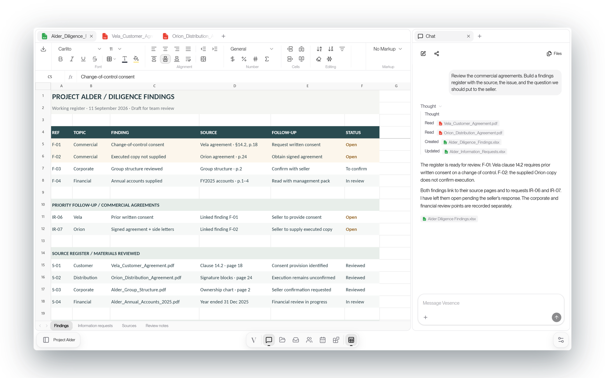Click the insert column icon

[301, 49]
